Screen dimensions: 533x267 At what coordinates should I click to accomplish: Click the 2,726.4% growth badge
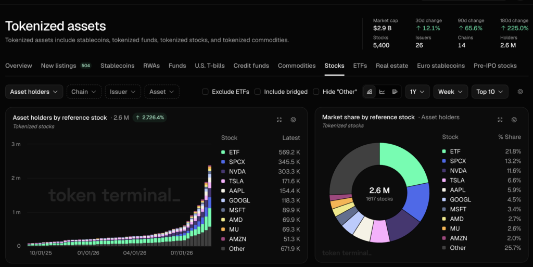tap(149, 118)
